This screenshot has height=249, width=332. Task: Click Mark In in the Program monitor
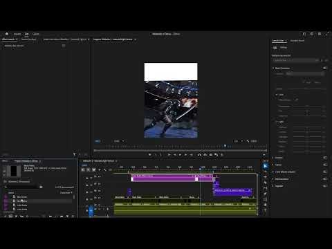(156, 155)
